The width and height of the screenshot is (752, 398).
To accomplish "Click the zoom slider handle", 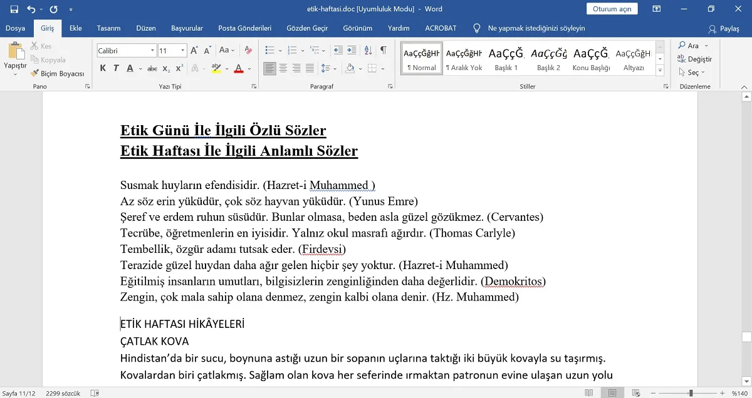I will click(x=691, y=393).
